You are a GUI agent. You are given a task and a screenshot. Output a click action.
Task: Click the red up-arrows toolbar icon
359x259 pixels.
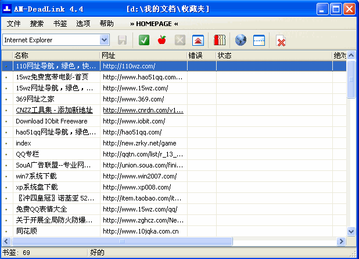pos(198,41)
